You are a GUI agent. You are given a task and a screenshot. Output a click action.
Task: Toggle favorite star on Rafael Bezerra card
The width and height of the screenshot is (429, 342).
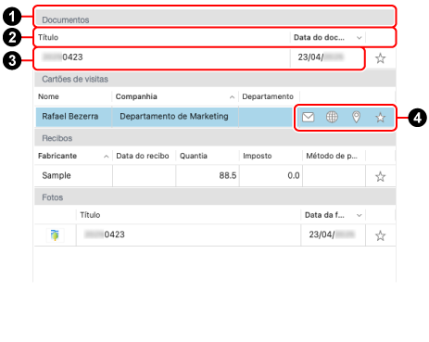tap(380, 118)
